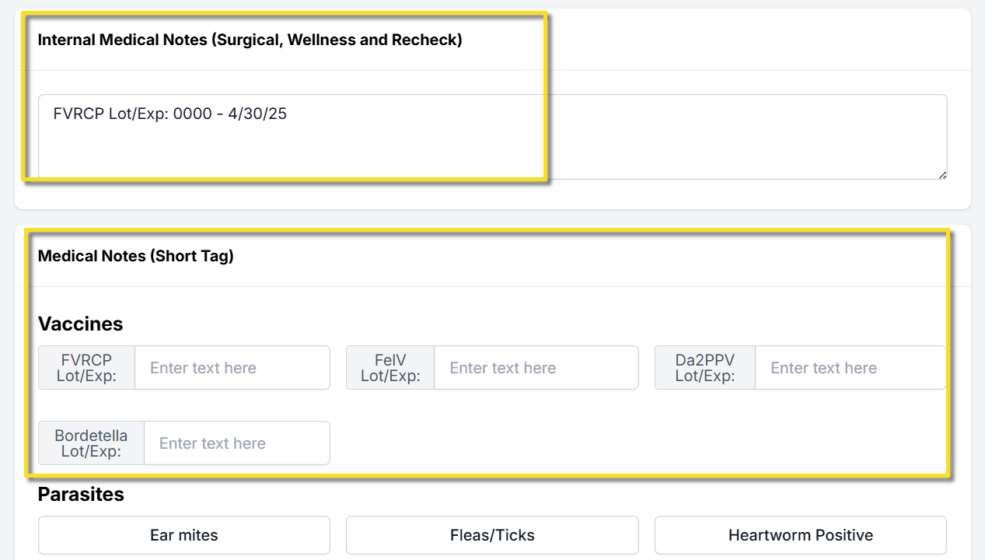Click the Medical Notes (Short Tag) header
Screen dimensions: 985x560
pos(135,256)
